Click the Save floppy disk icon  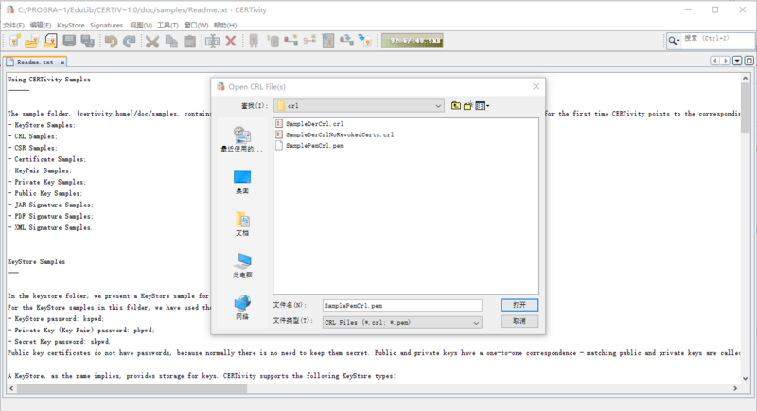click(69, 41)
